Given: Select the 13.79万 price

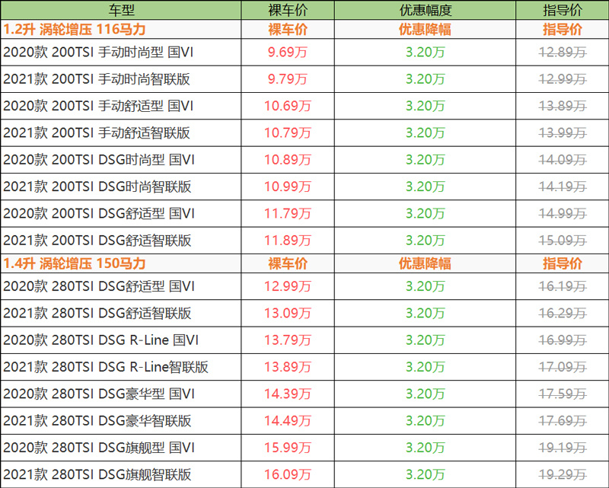Looking at the screenshot, I should [288, 340].
